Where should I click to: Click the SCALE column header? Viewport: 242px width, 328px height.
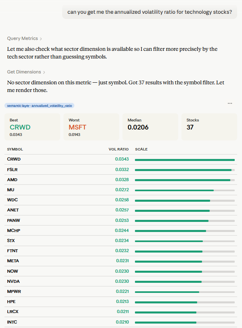(x=141, y=149)
